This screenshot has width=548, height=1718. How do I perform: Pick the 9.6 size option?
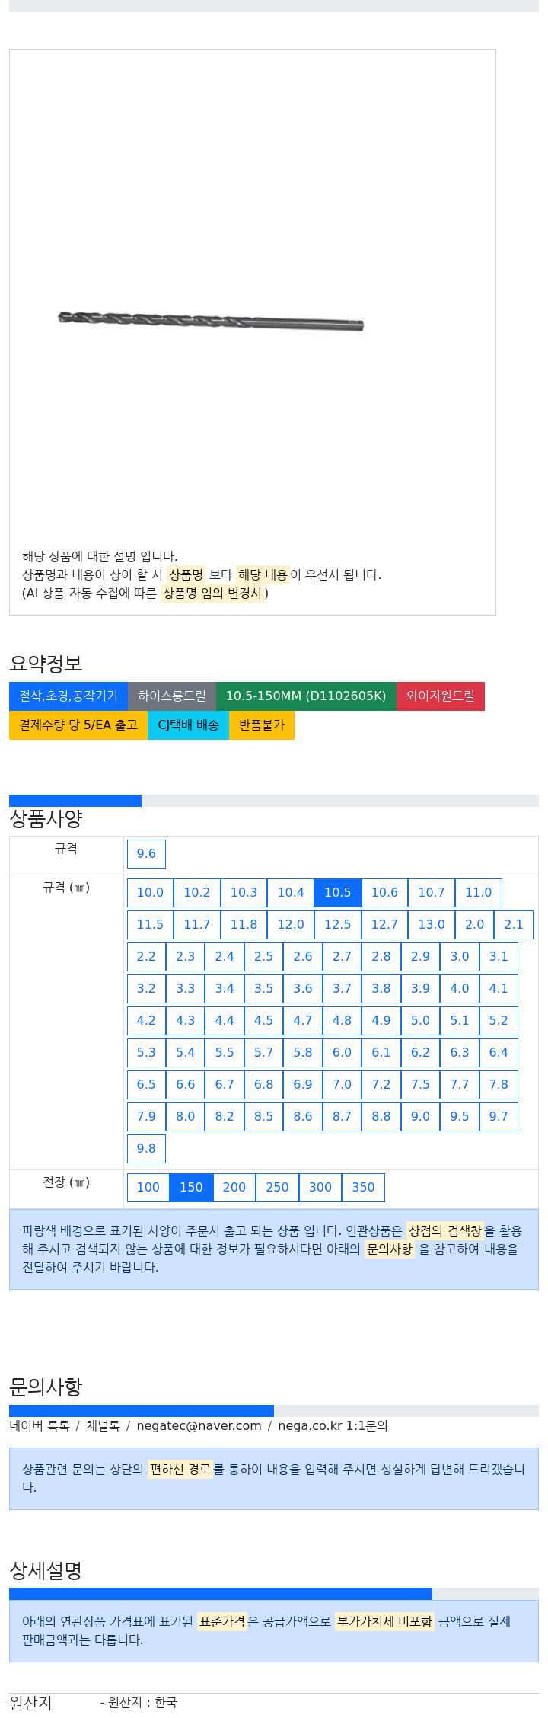(146, 853)
